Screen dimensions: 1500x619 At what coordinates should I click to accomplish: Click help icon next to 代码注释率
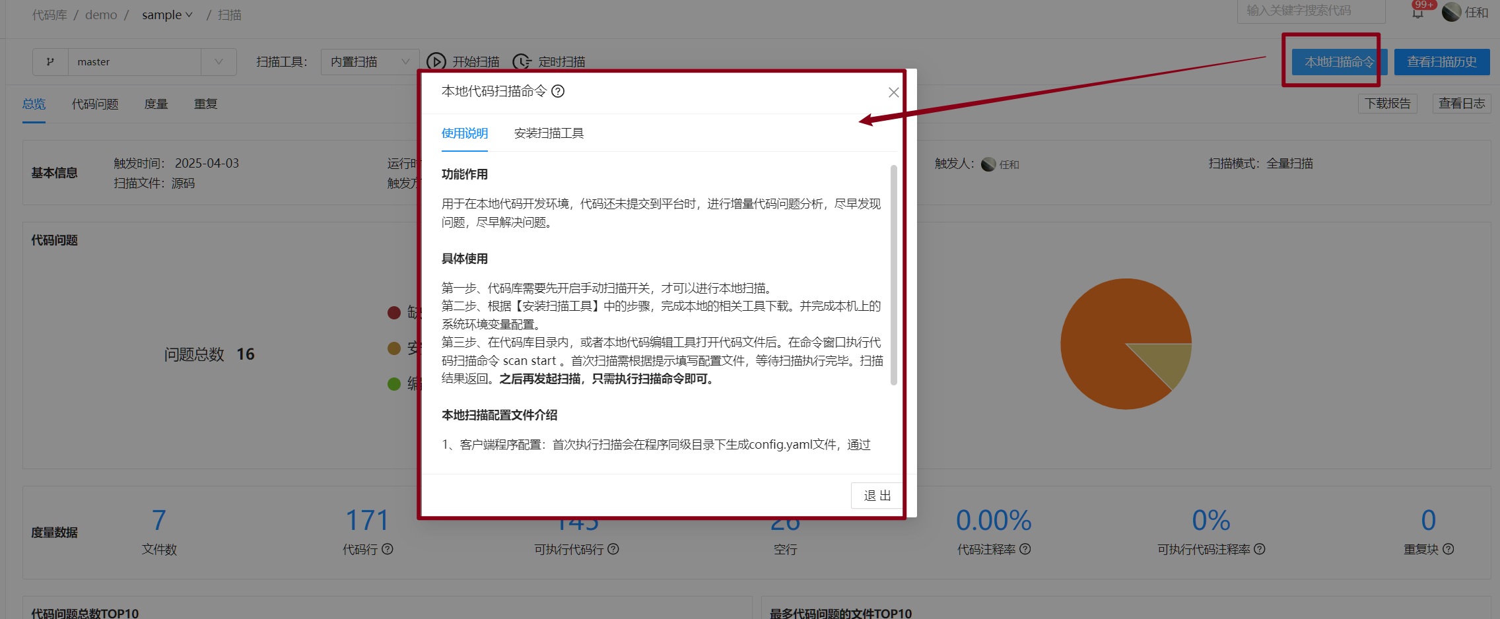pyautogui.click(x=1025, y=549)
